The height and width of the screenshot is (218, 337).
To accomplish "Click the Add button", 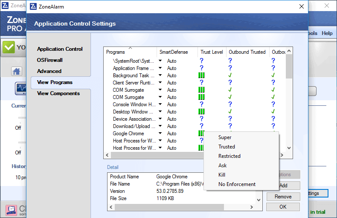I will coord(290,186).
